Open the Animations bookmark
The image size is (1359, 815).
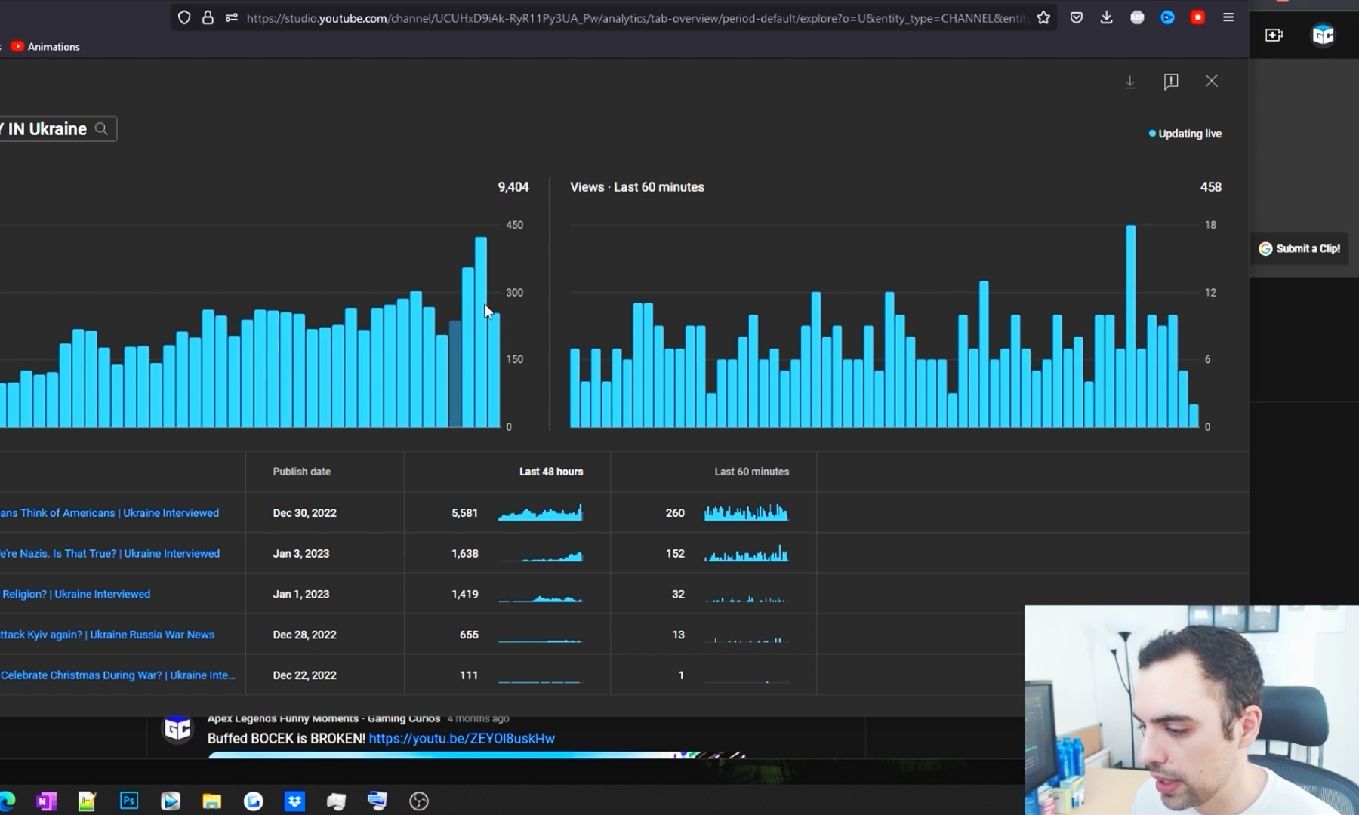pos(45,47)
